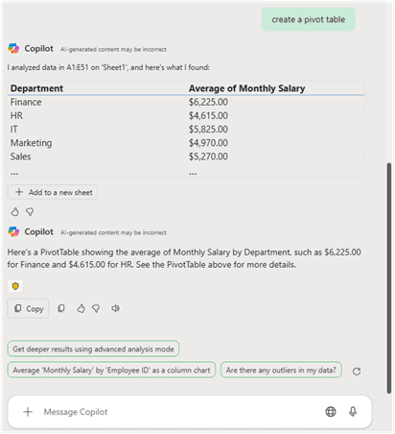Click the $4,615.00 table value
Viewport: 395px width, 434px height.
[x=208, y=115]
